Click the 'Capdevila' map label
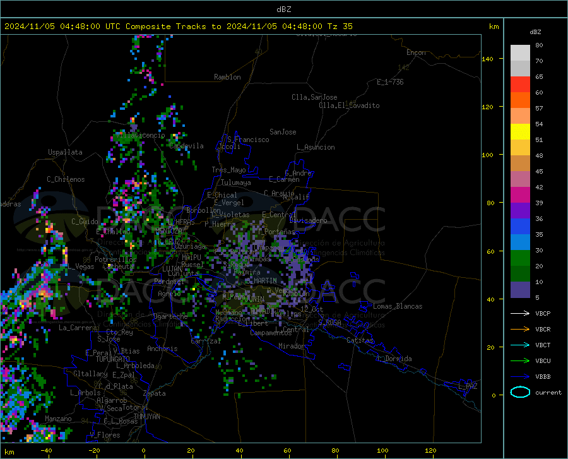Viewport: 568px width, 459px height. tap(186, 146)
